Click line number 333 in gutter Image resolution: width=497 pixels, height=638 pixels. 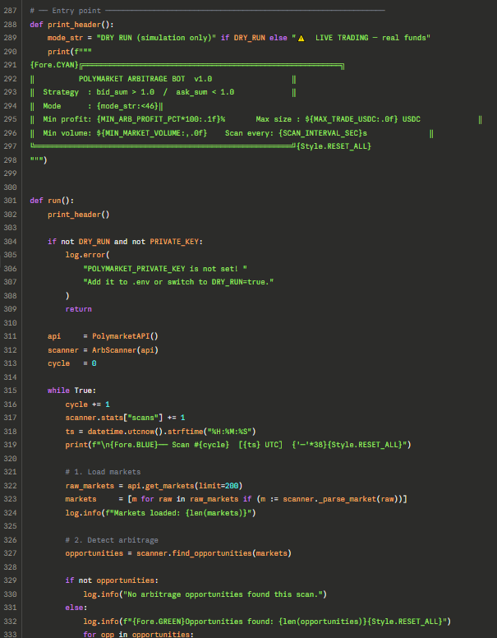coord(10,635)
